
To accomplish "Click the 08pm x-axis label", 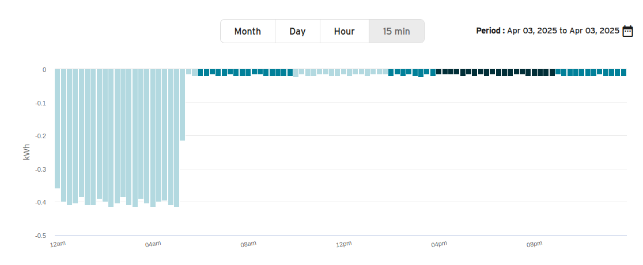I will [535, 244].
